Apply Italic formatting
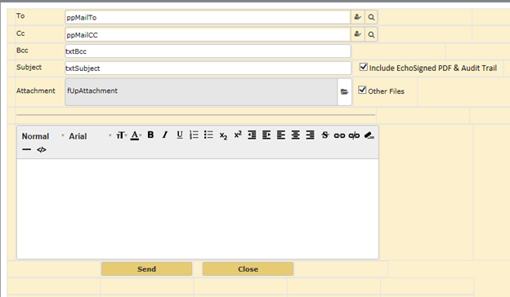 (165, 135)
